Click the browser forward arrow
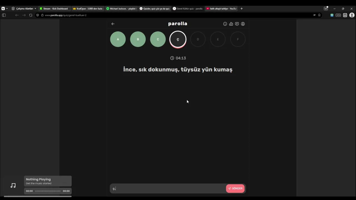This screenshot has height=200, width=356. [24, 15]
